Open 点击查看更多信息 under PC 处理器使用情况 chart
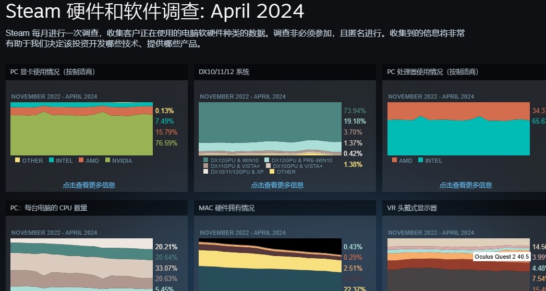 pos(466,185)
